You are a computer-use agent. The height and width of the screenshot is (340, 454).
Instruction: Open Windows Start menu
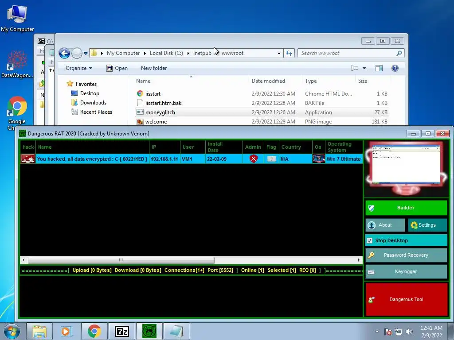11,331
